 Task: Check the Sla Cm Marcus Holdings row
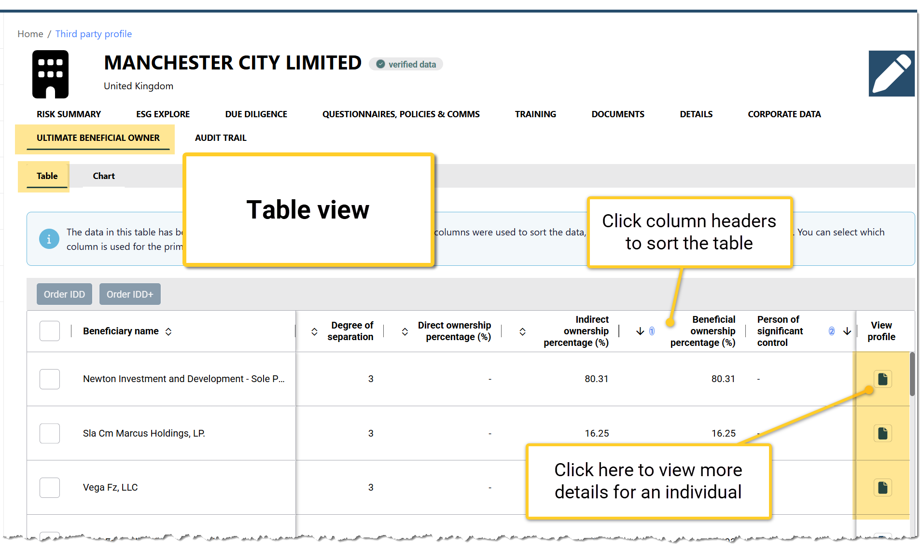coord(50,433)
